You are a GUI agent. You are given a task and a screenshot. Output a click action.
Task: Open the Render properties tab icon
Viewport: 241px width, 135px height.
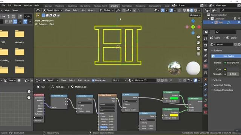[x=206, y=45]
